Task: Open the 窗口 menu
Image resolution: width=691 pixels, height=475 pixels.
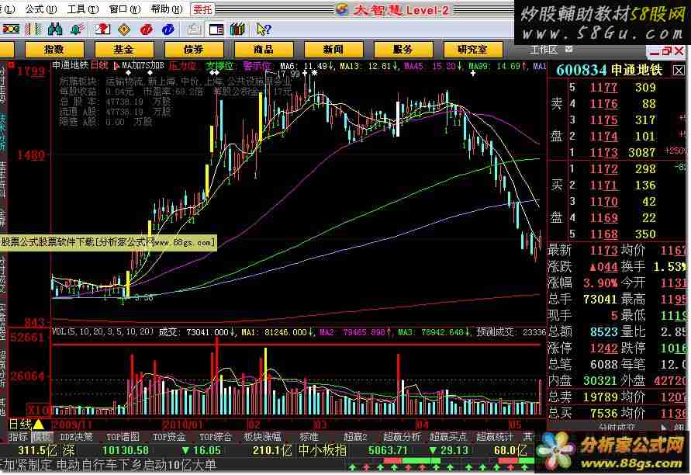Action: coord(124,9)
